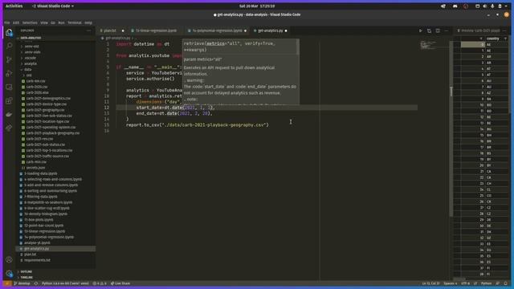Click Activities in top bar
514x289 pixels.
pyautogui.click(x=14, y=6)
